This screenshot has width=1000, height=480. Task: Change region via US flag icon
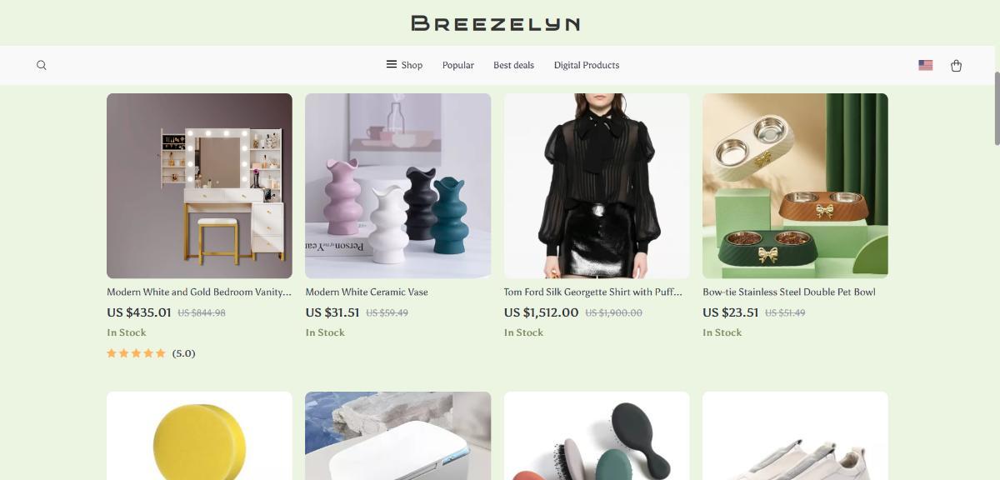pyautogui.click(x=925, y=65)
